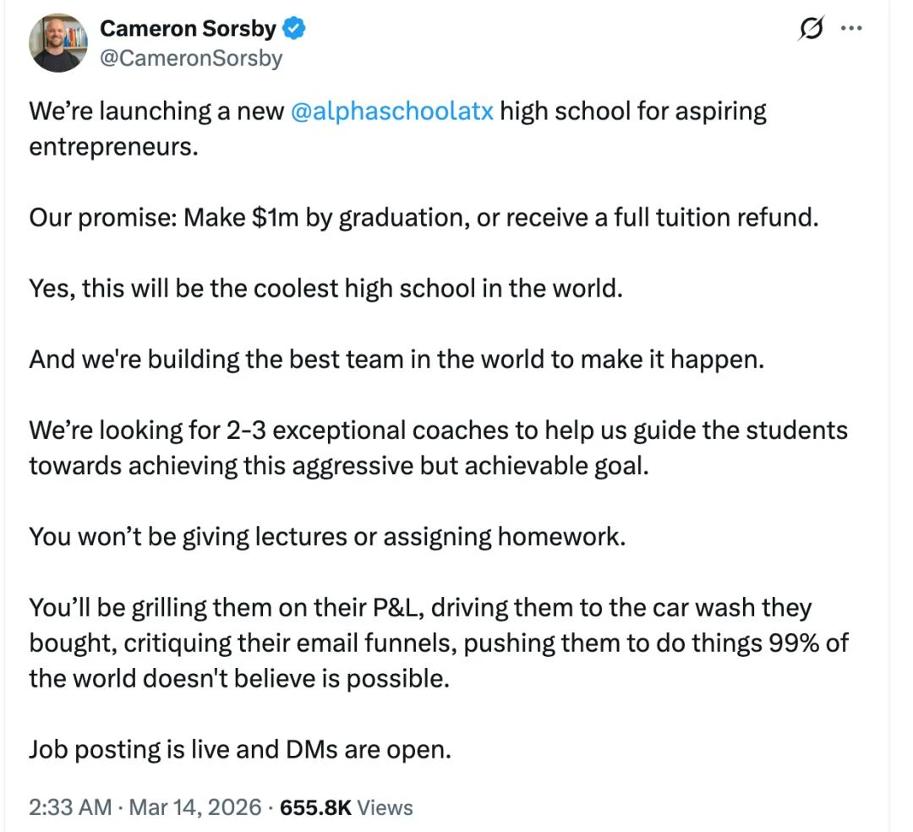913x832 pixels.
Task: Click the word Views beside the count
Action: [x=385, y=807]
